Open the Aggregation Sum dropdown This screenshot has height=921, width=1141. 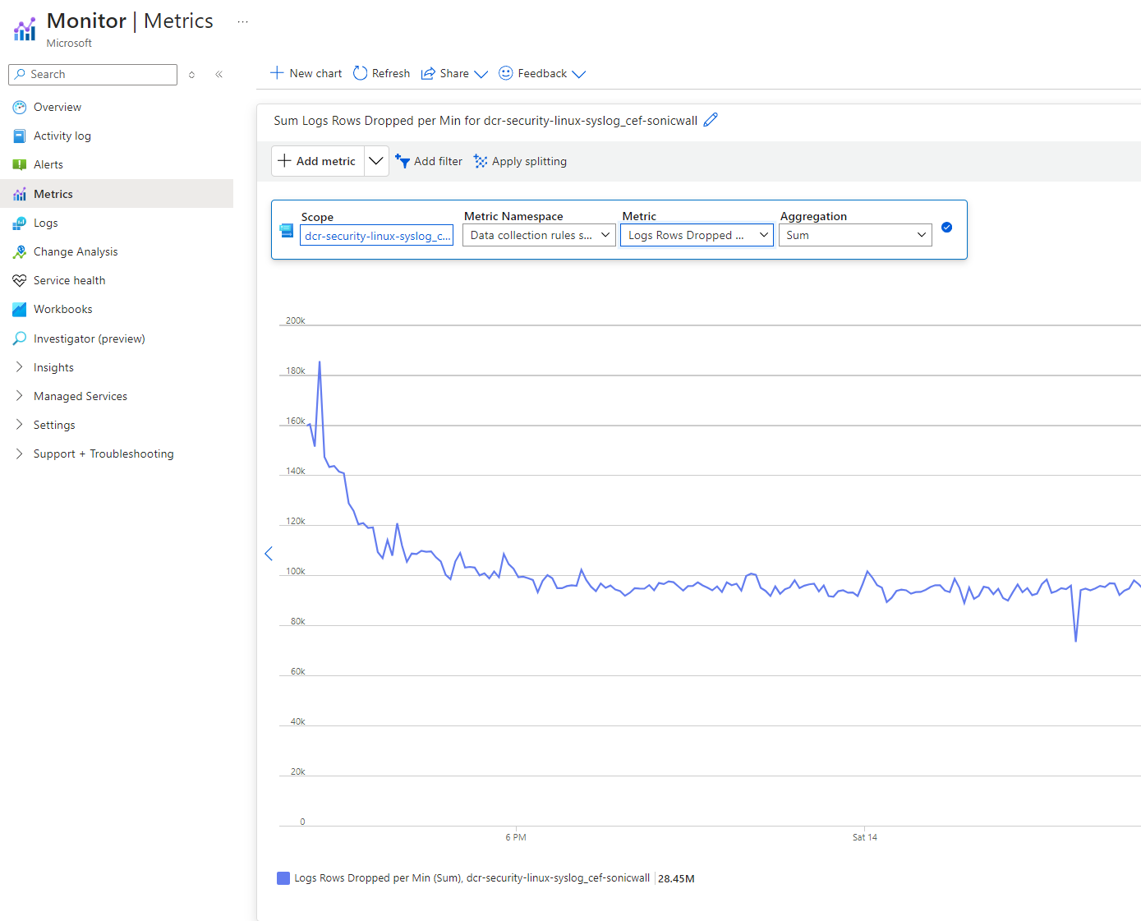point(854,235)
